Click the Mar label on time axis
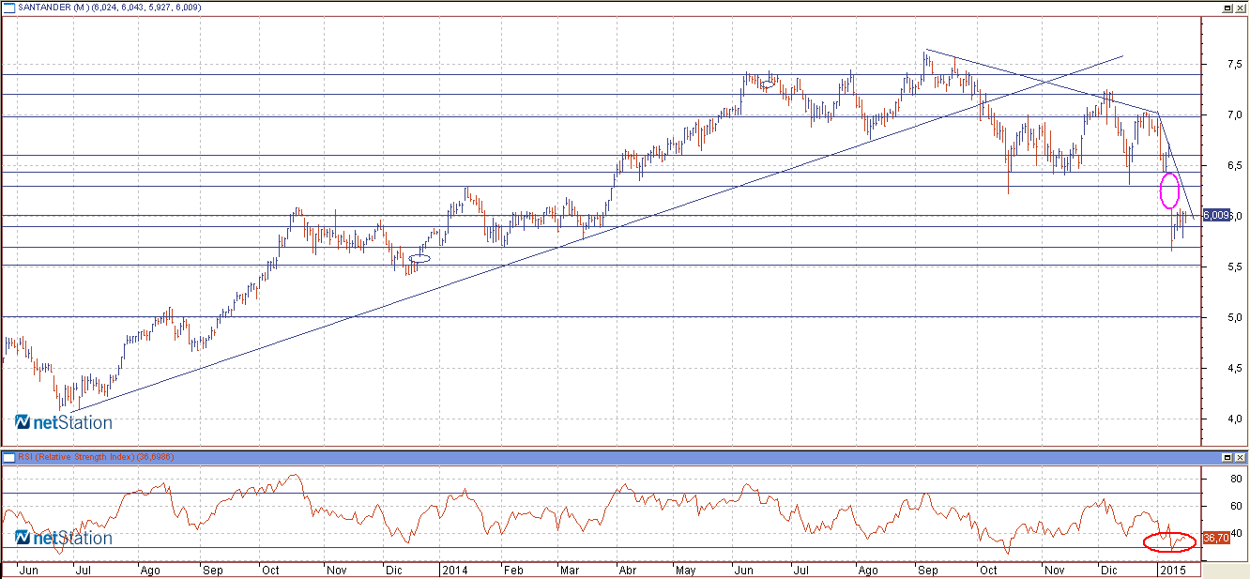 pos(570,570)
